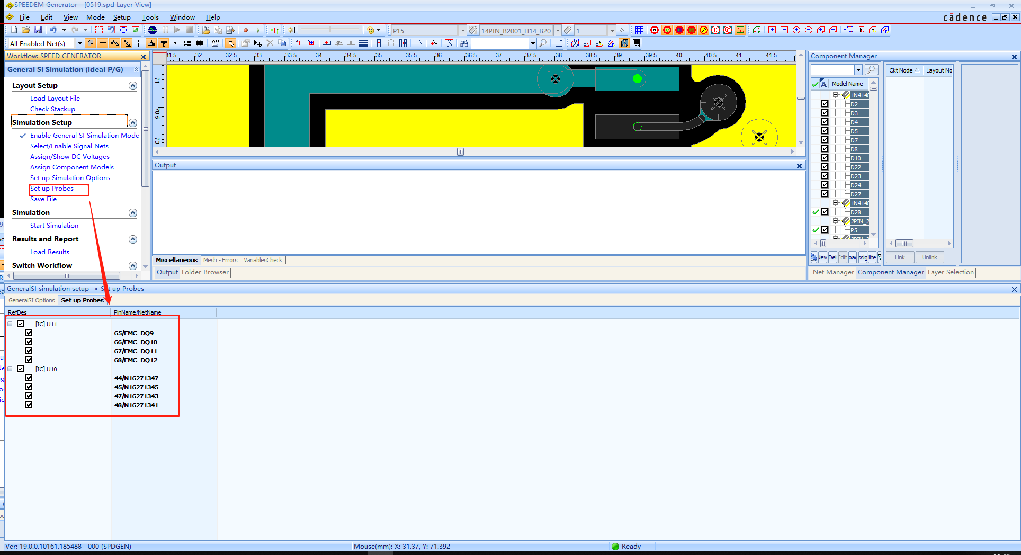The image size is (1021, 555).
Task: Click the Undo arrow icon
Action: pos(53,30)
